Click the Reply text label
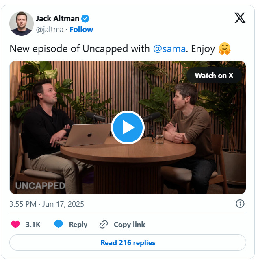 (x=78, y=225)
